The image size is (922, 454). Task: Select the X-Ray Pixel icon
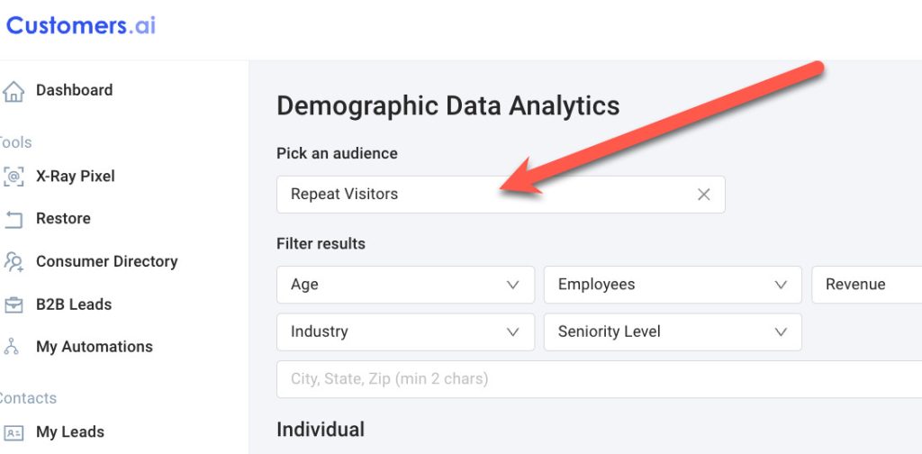[x=13, y=177]
